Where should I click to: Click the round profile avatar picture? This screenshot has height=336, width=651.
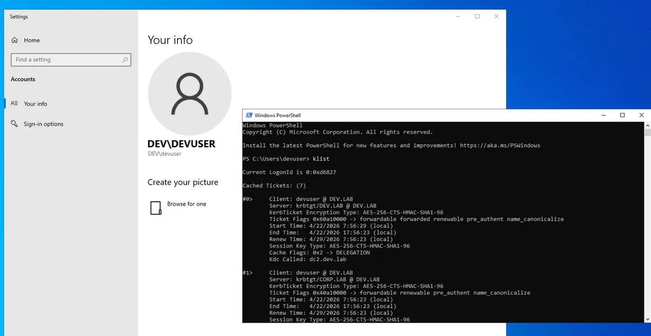[189, 94]
